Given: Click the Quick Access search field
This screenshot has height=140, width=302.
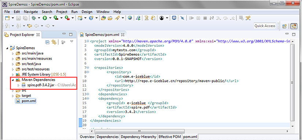Looking at the screenshot, I should (265, 26).
